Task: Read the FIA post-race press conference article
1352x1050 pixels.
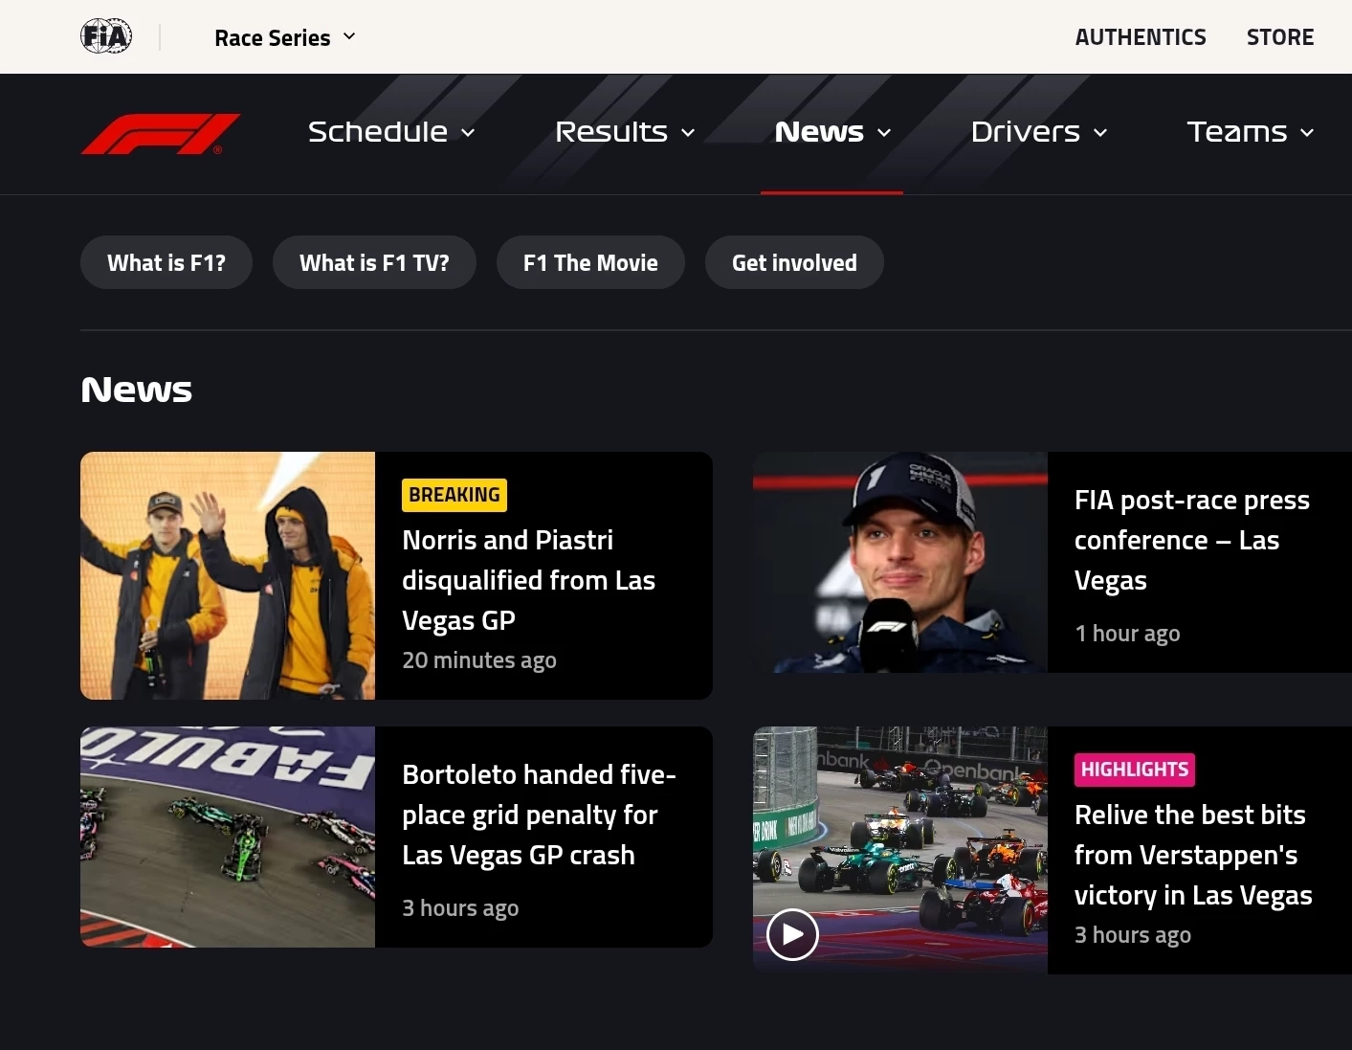Action: click(x=1192, y=540)
